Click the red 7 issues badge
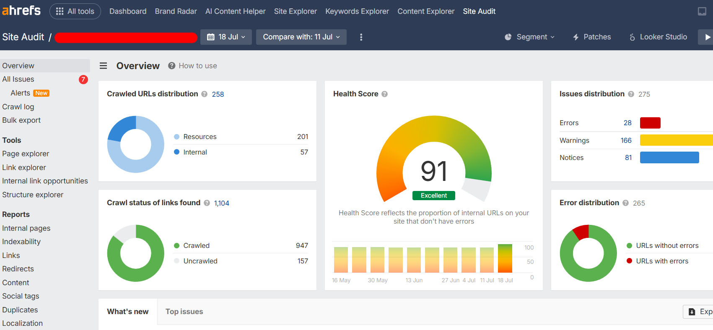The width and height of the screenshot is (713, 330). point(83,80)
